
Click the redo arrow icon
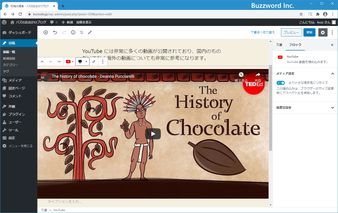point(64,32)
